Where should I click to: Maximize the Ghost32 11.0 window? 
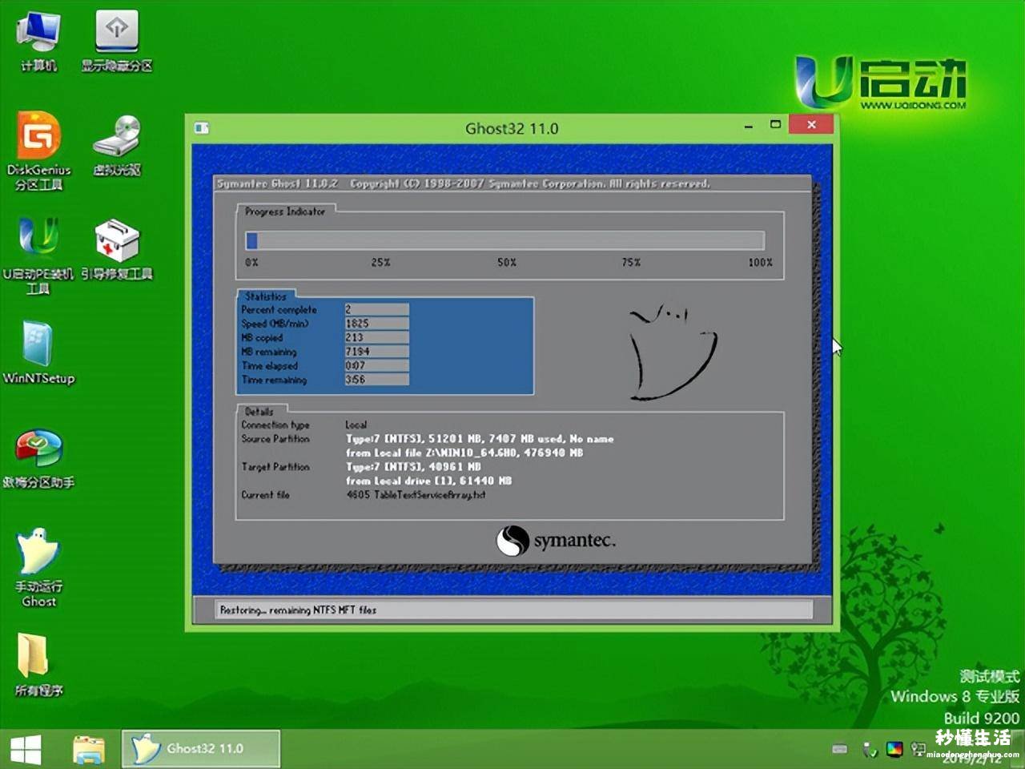775,124
